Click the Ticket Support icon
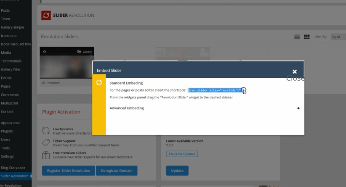 point(46,142)
